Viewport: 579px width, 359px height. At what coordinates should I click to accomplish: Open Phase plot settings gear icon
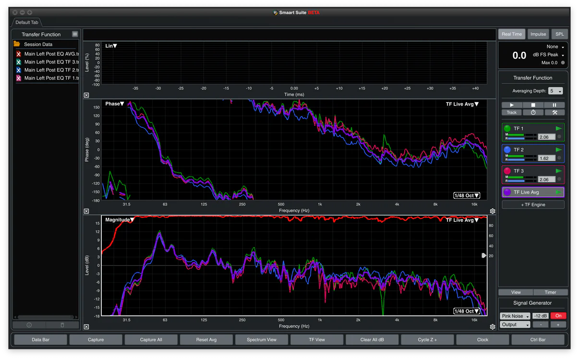[492, 211]
